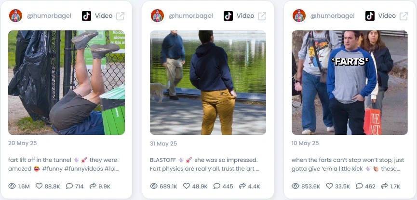This screenshot has width=417, height=200.
Task: Click the TikTok logo on the middle card
Action: [x=228, y=16]
